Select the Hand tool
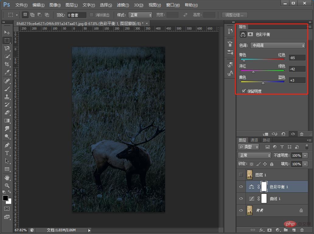314x234 pixels. click(7, 177)
